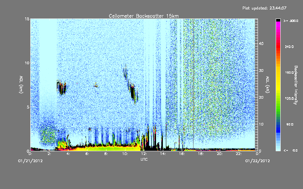This screenshot has height=189, width=303.
Task: Click the yellow band near 180.0
Action: [x=278, y=73]
